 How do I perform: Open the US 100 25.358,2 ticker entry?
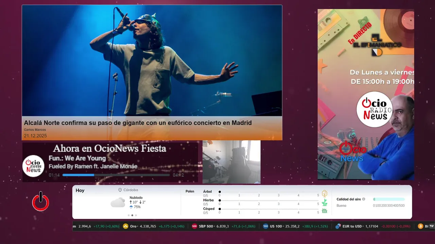295,226
